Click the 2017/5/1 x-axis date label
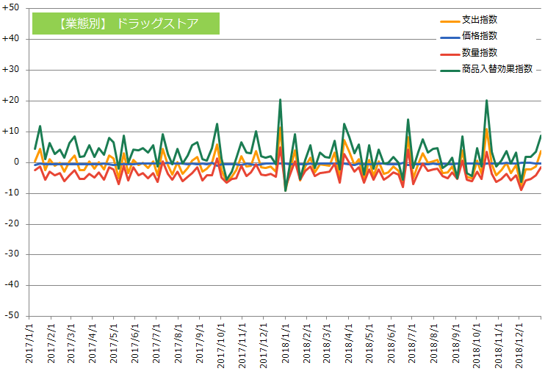Viewport: 545px width, 374px height. pos(114,344)
